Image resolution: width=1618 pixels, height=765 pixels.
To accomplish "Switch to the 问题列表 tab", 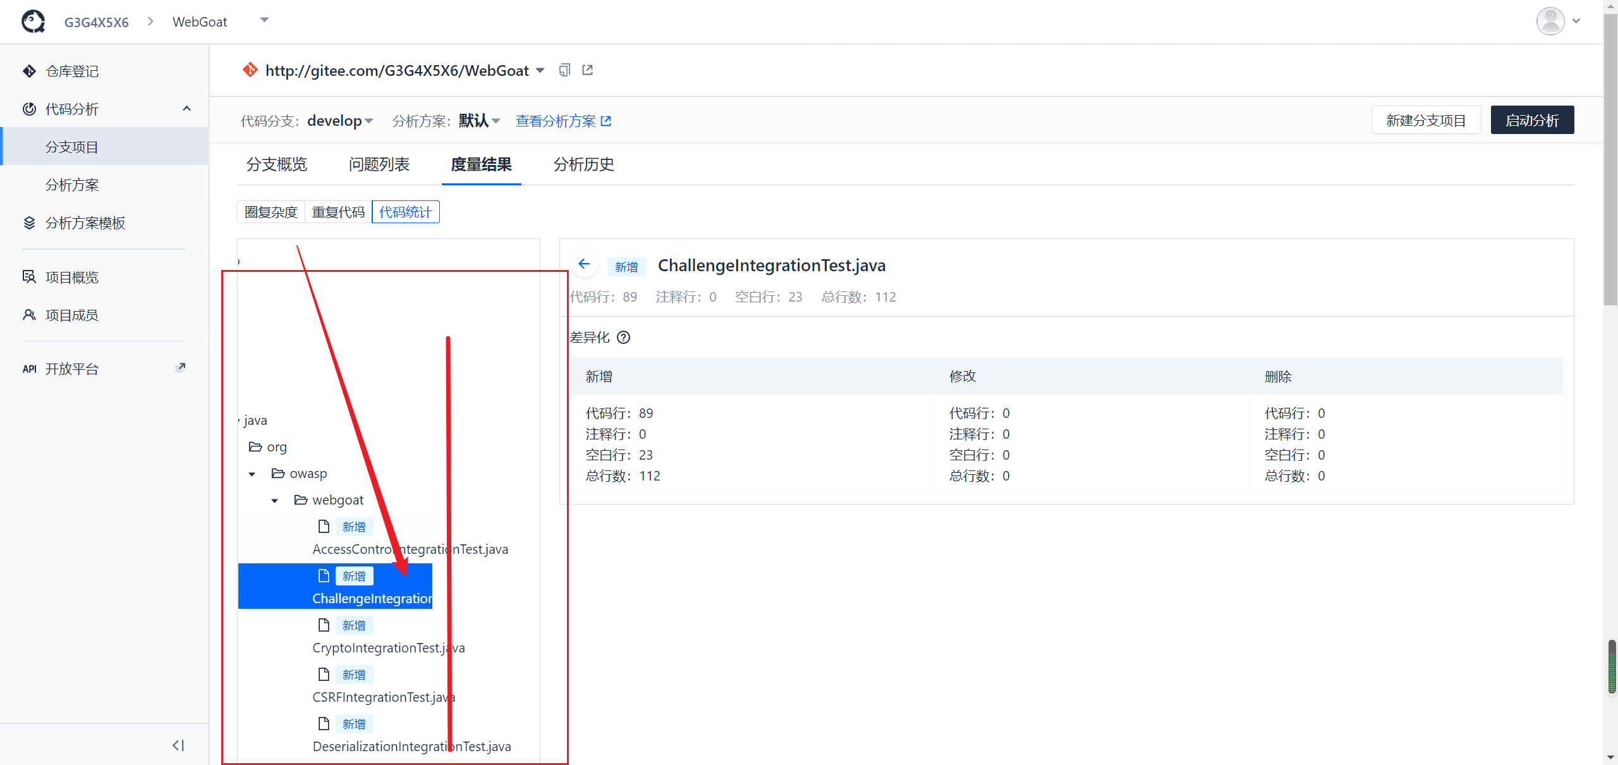I will pos(379,164).
